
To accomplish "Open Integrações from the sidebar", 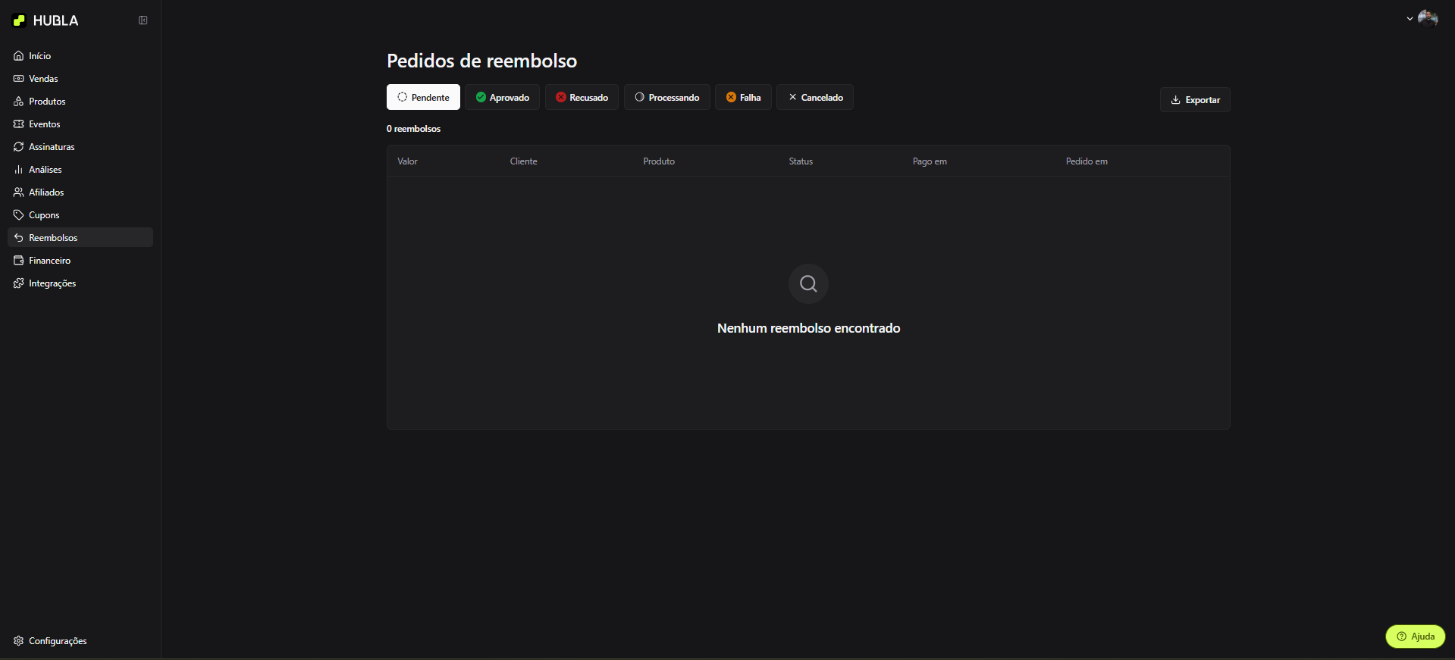I will coord(52,283).
